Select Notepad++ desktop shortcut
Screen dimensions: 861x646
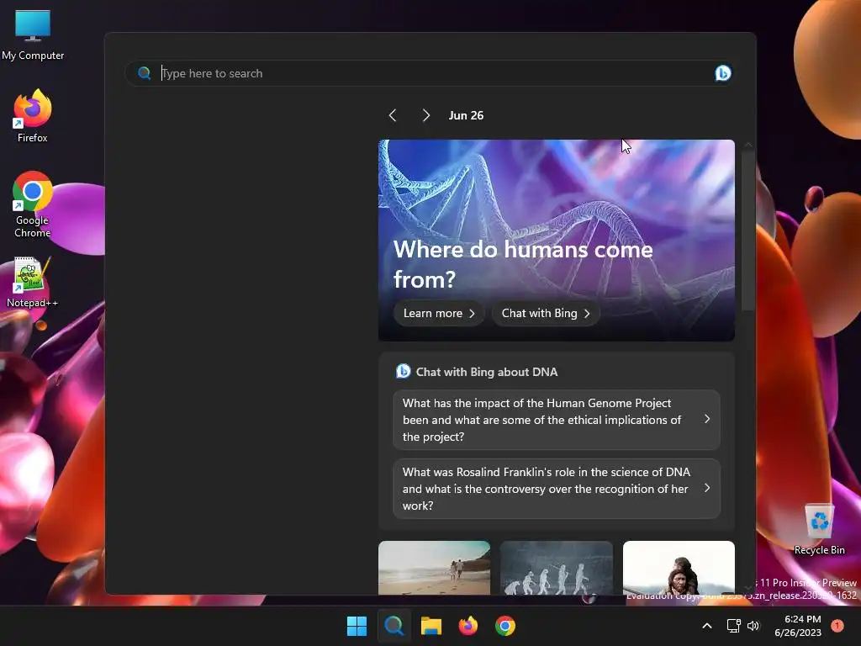32,283
